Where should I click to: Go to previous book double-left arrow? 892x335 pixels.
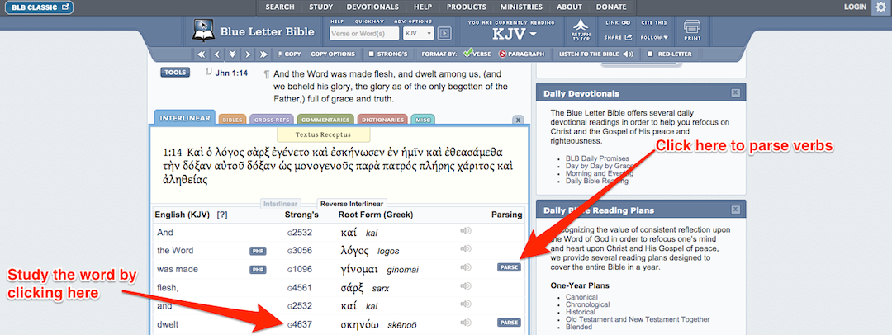click(201, 54)
